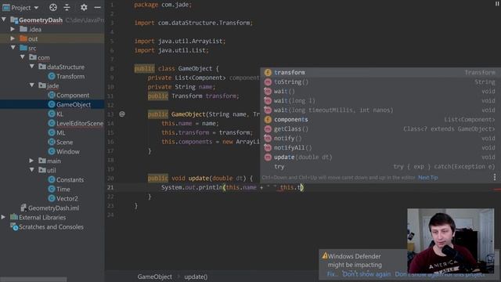Click Don't show again link in notification

click(x=366, y=274)
